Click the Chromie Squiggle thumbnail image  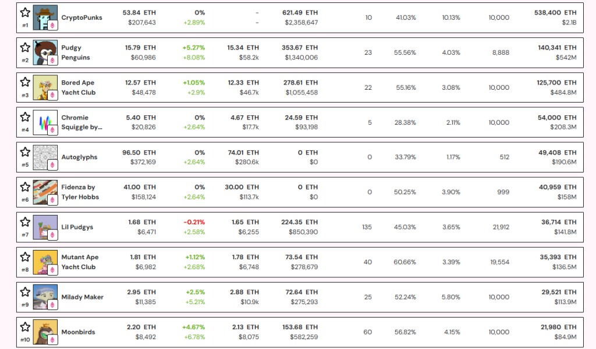[x=45, y=122]
